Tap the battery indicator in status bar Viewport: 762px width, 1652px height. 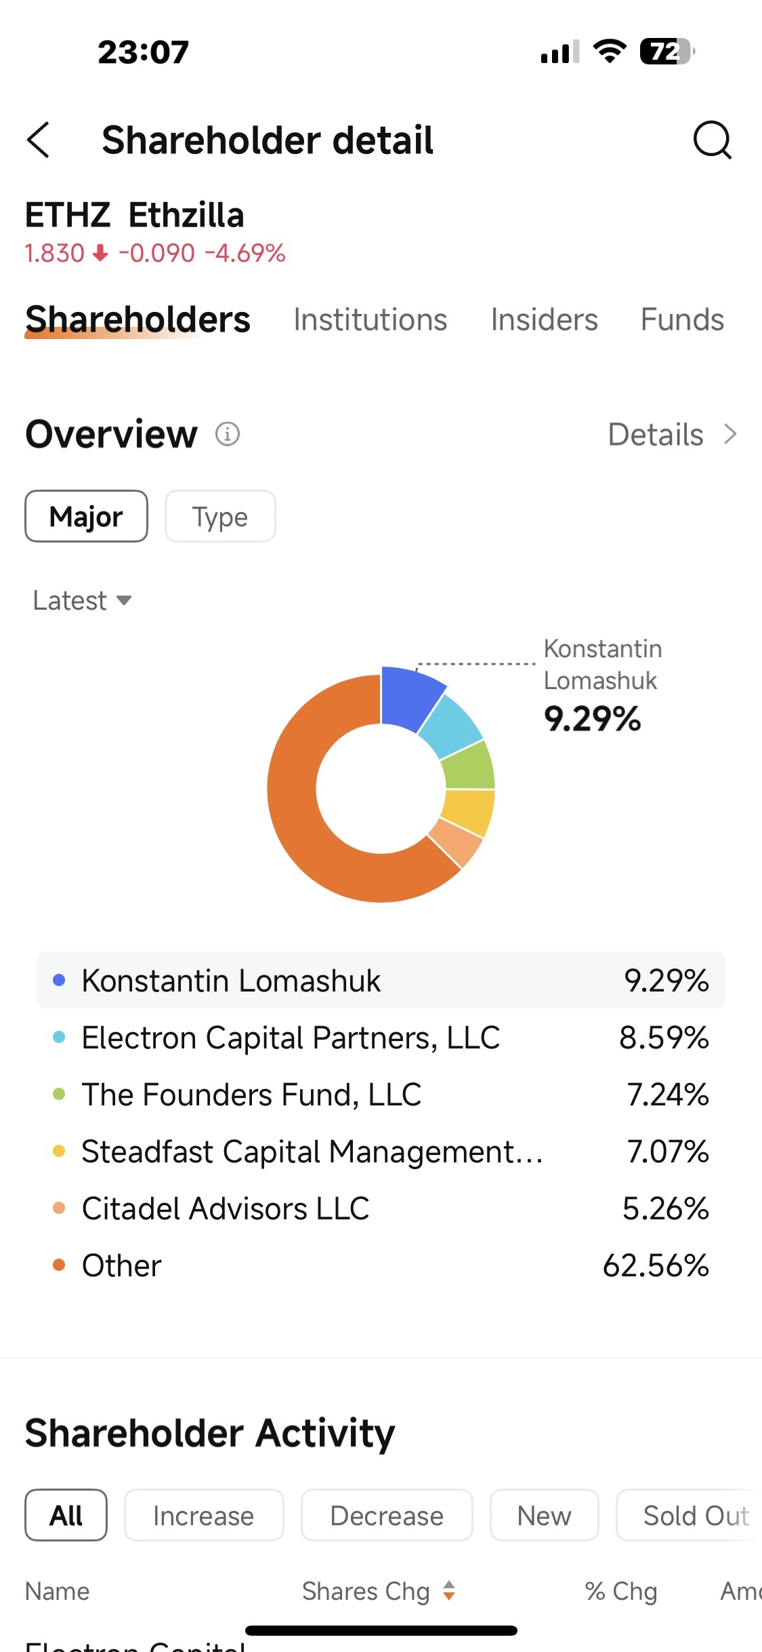pos(667,52)
